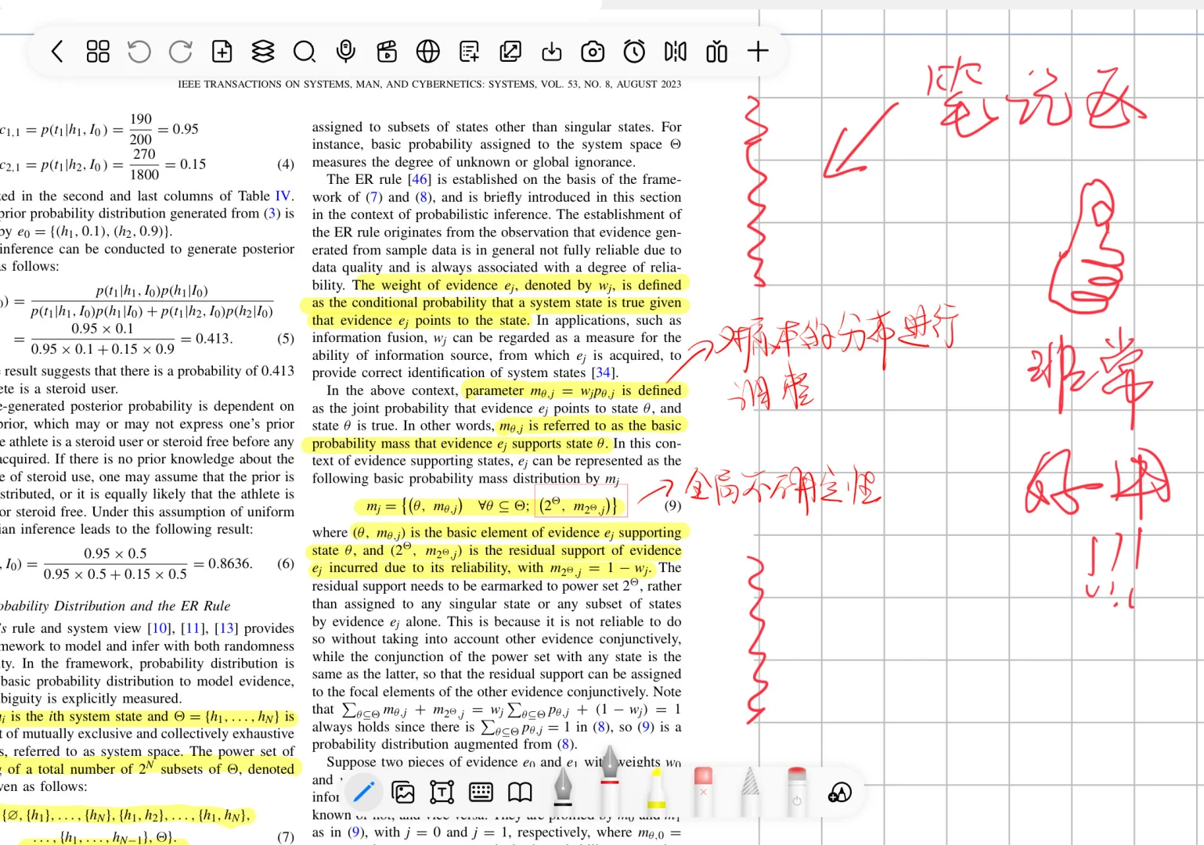The image size is (1204, 845).
Task: Open citation [11] link
Action: click(193, 628)
